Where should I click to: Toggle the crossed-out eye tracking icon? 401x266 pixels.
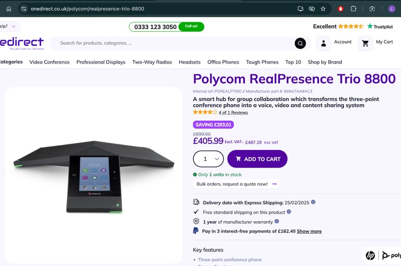click(312, 9)
